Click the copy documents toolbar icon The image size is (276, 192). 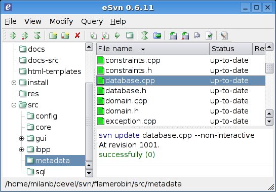point(93,35)
